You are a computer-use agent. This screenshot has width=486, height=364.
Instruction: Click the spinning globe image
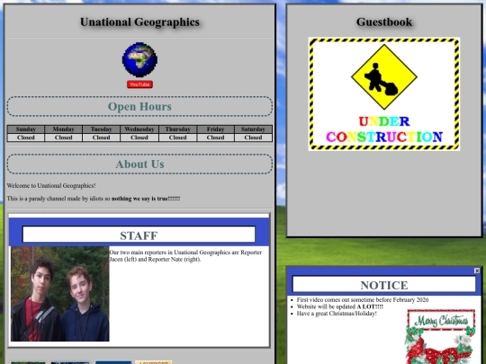tap(139, 59)
